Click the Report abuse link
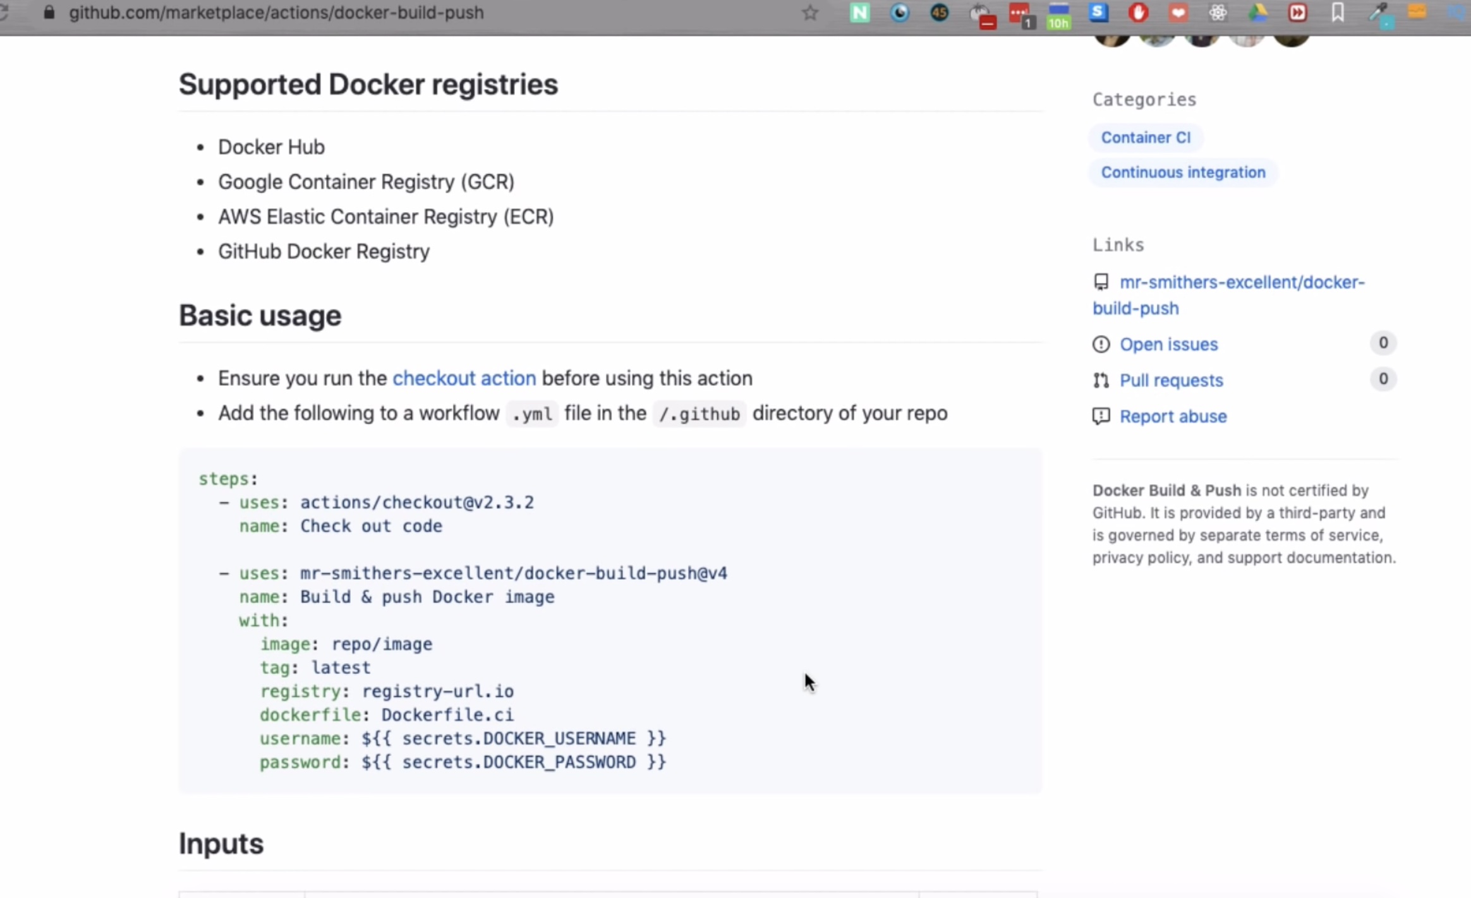Viewport: 1471px width, 898px height. [x=1173, y=416]
